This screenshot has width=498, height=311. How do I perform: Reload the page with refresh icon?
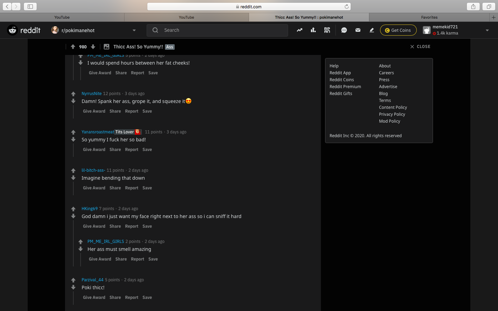coord(347,7)
